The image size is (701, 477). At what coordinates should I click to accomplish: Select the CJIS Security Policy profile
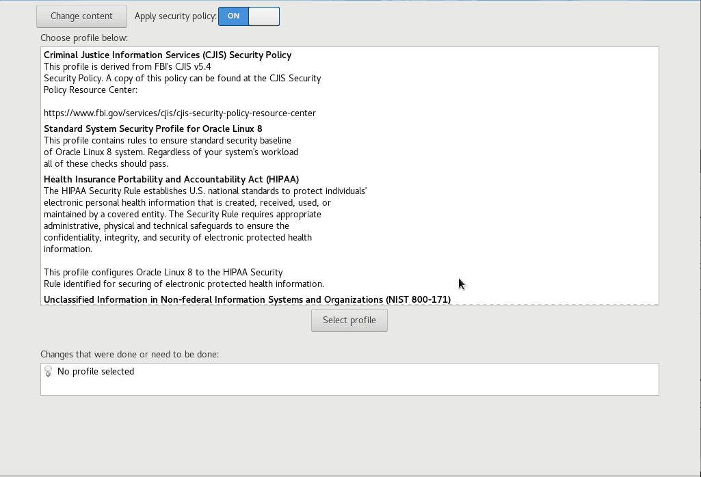click(168, 55)
